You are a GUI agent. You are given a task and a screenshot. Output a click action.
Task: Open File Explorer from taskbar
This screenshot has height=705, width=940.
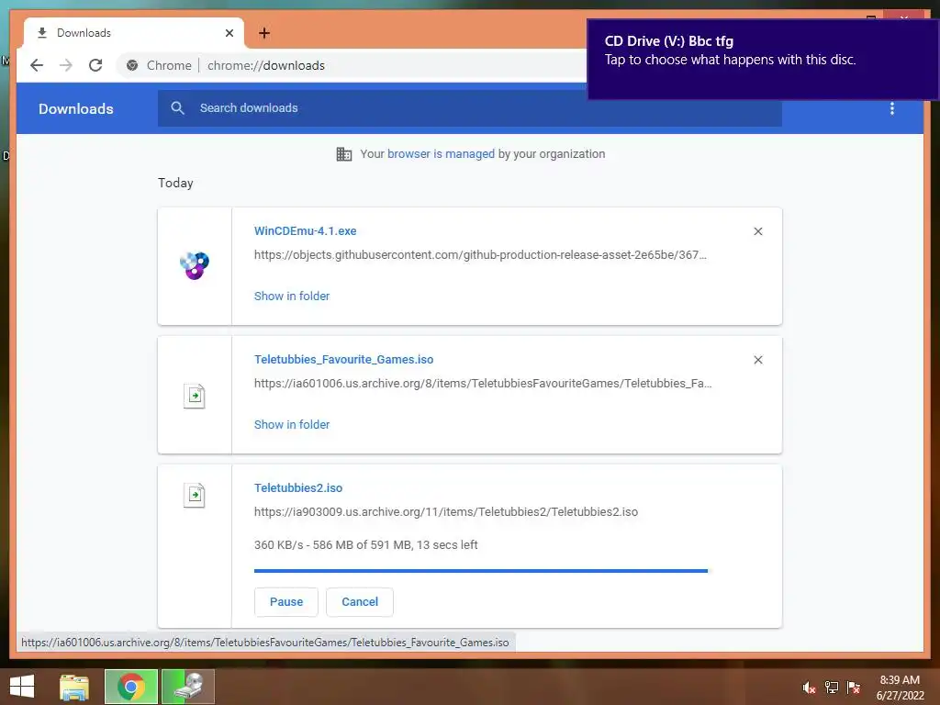point(74,687)
